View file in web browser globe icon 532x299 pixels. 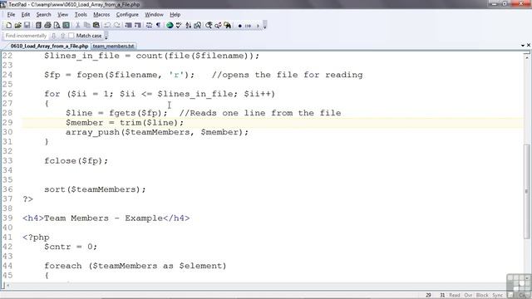(170, 26)
